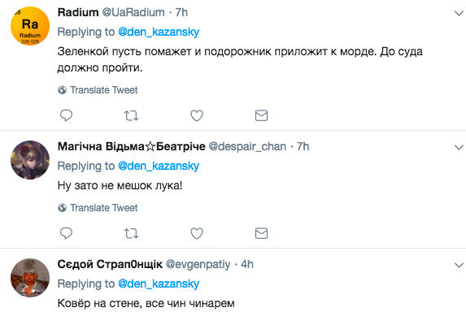
Task: Retweet the despair_chan tweet
Action: coord(131,233)
